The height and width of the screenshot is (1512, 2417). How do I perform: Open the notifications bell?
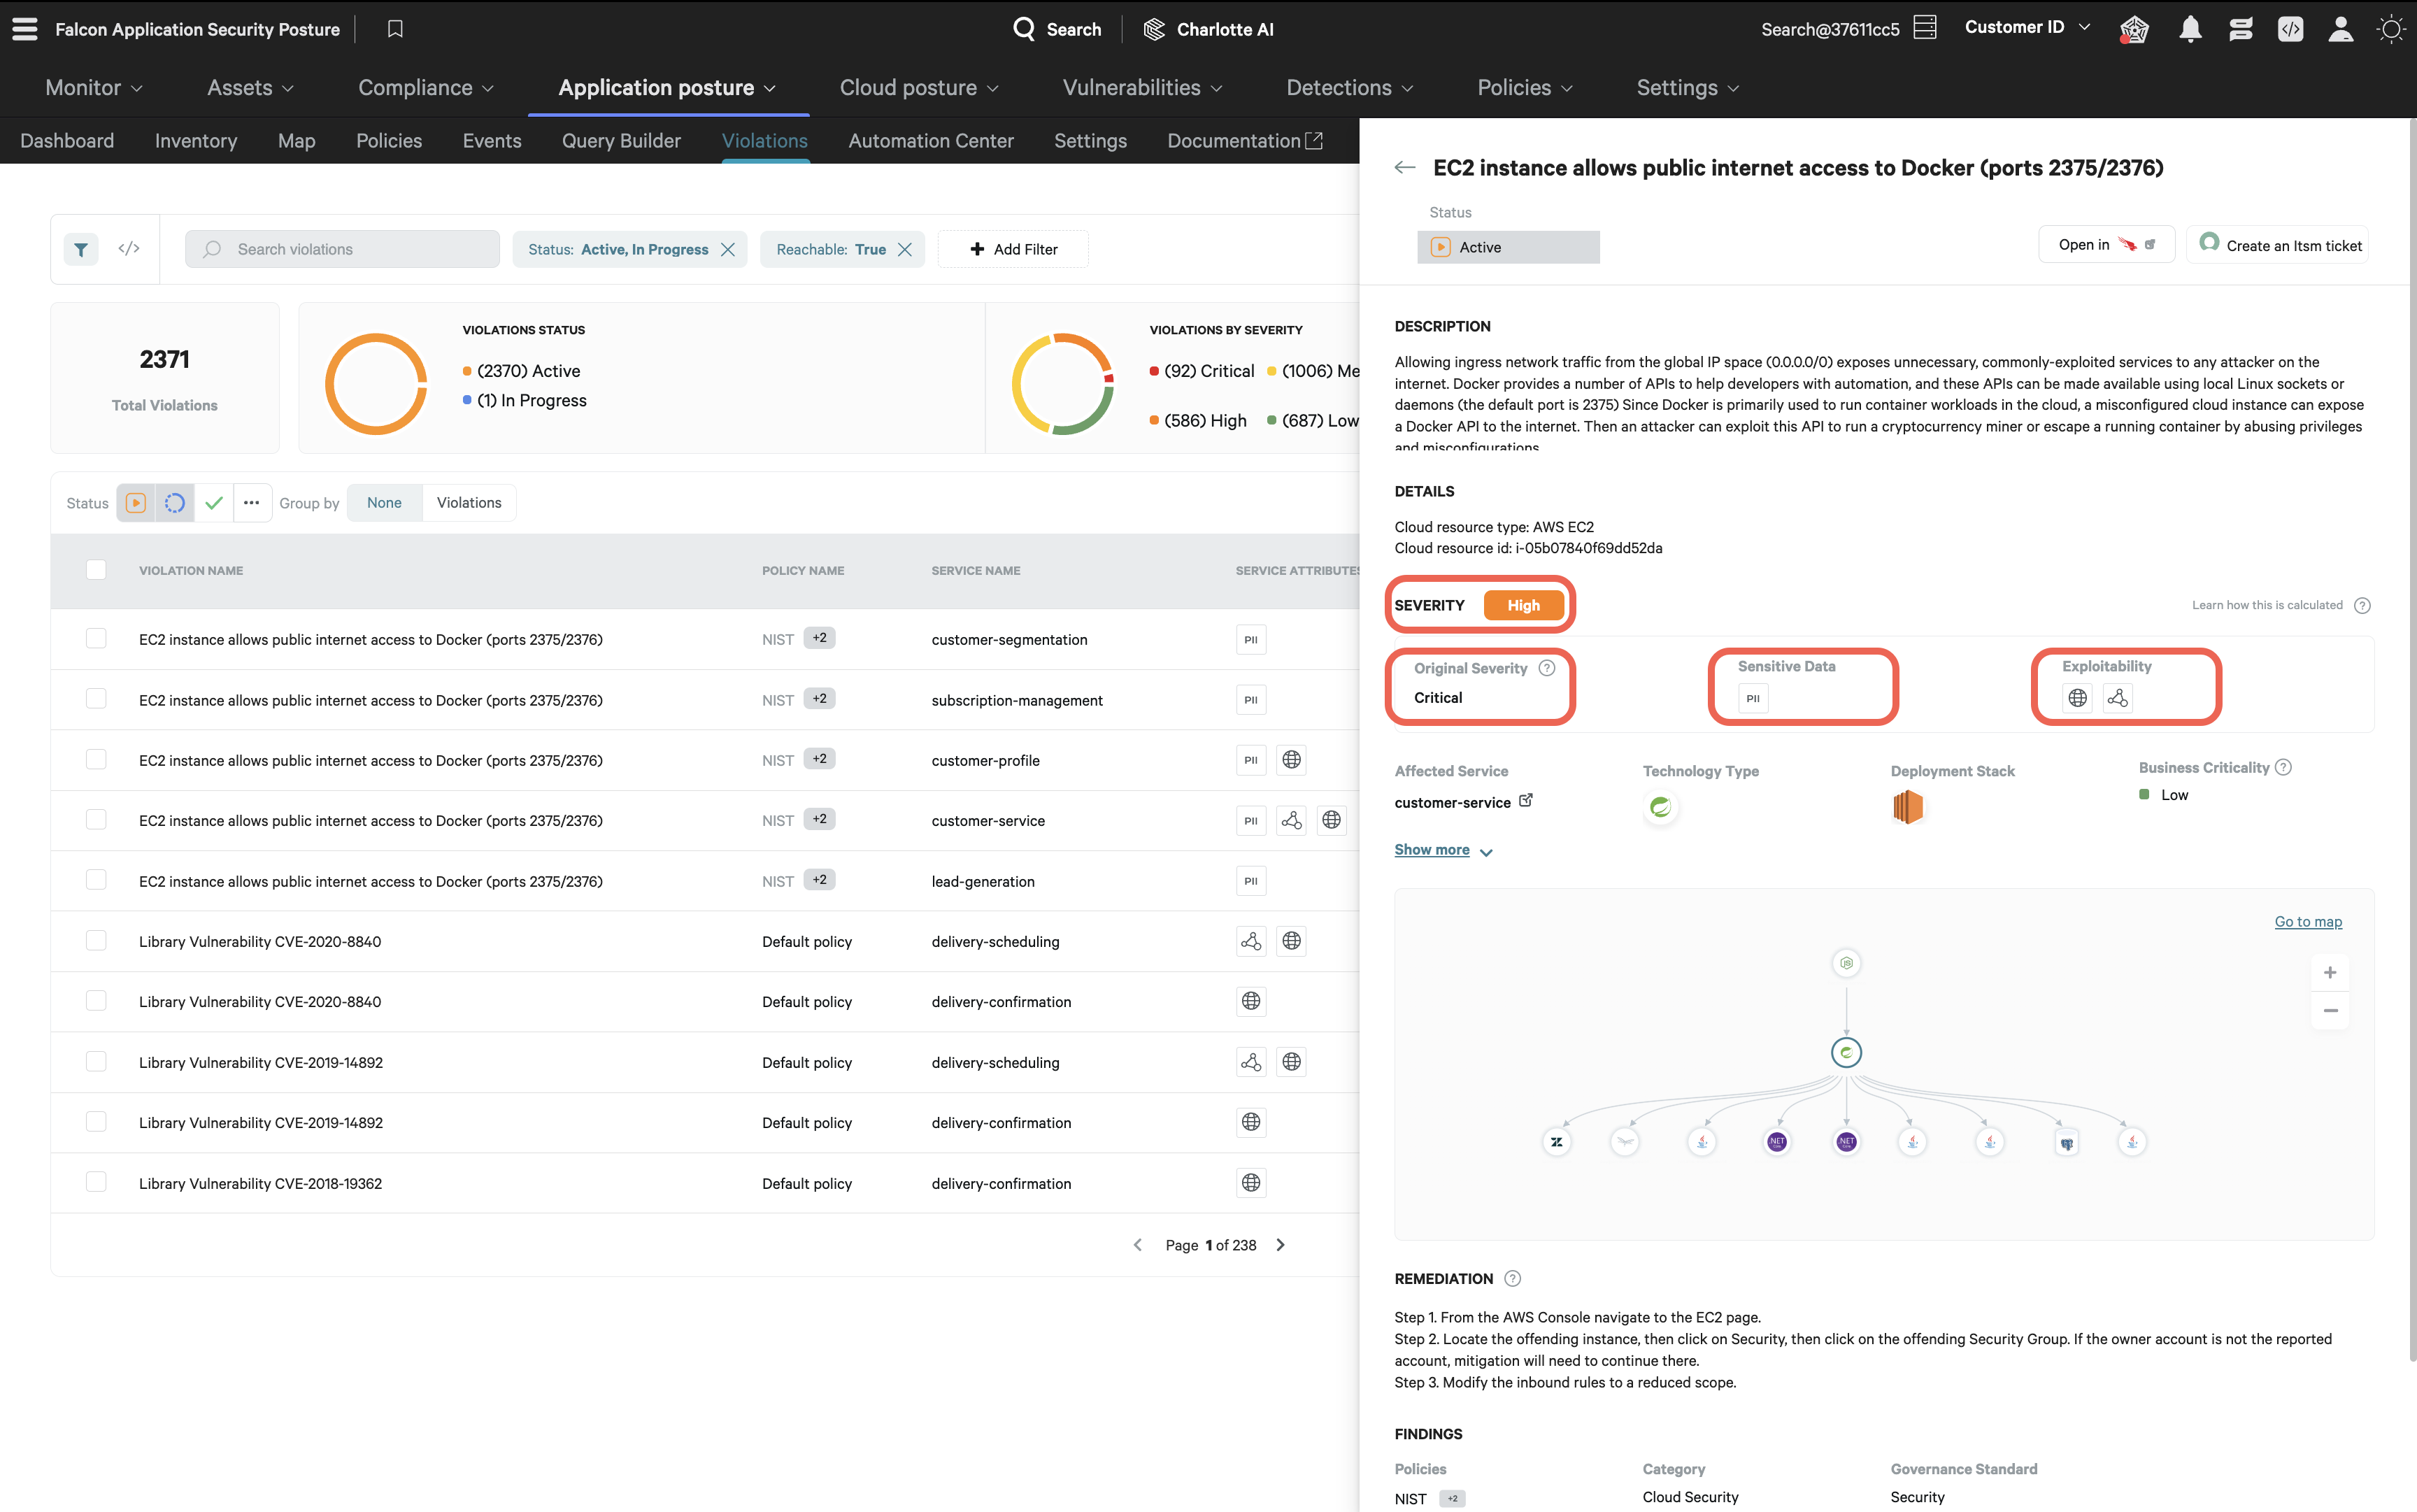(2189, 29)
